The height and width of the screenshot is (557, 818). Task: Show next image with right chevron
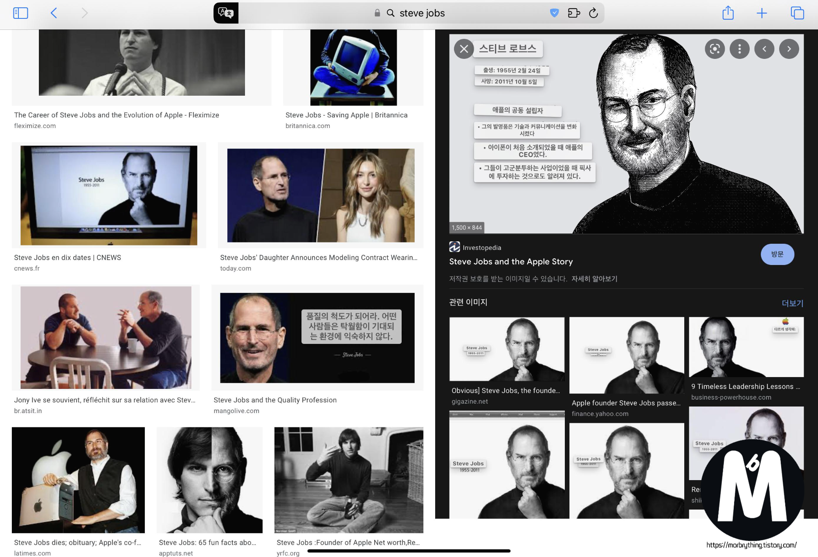[x=789, y=49]
